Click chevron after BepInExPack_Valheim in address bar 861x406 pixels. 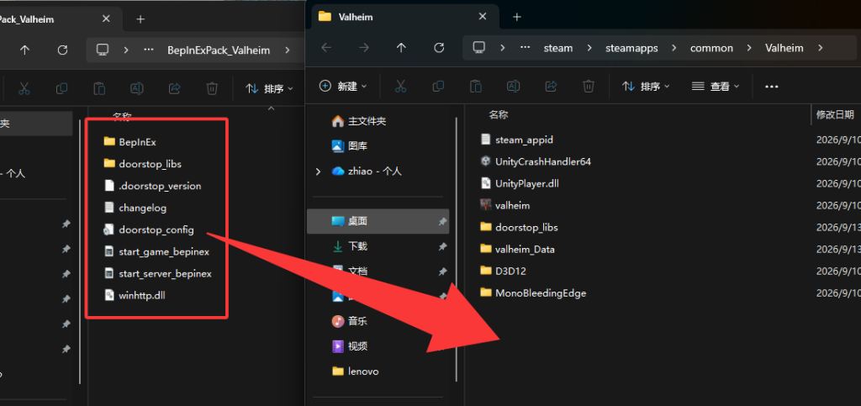(x=288, y=50)
